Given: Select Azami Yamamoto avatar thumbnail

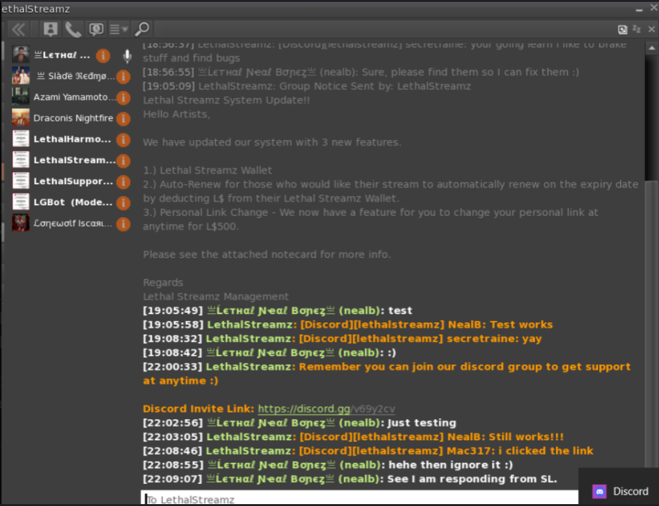Looking at the screenshot, I should point(21,97).
